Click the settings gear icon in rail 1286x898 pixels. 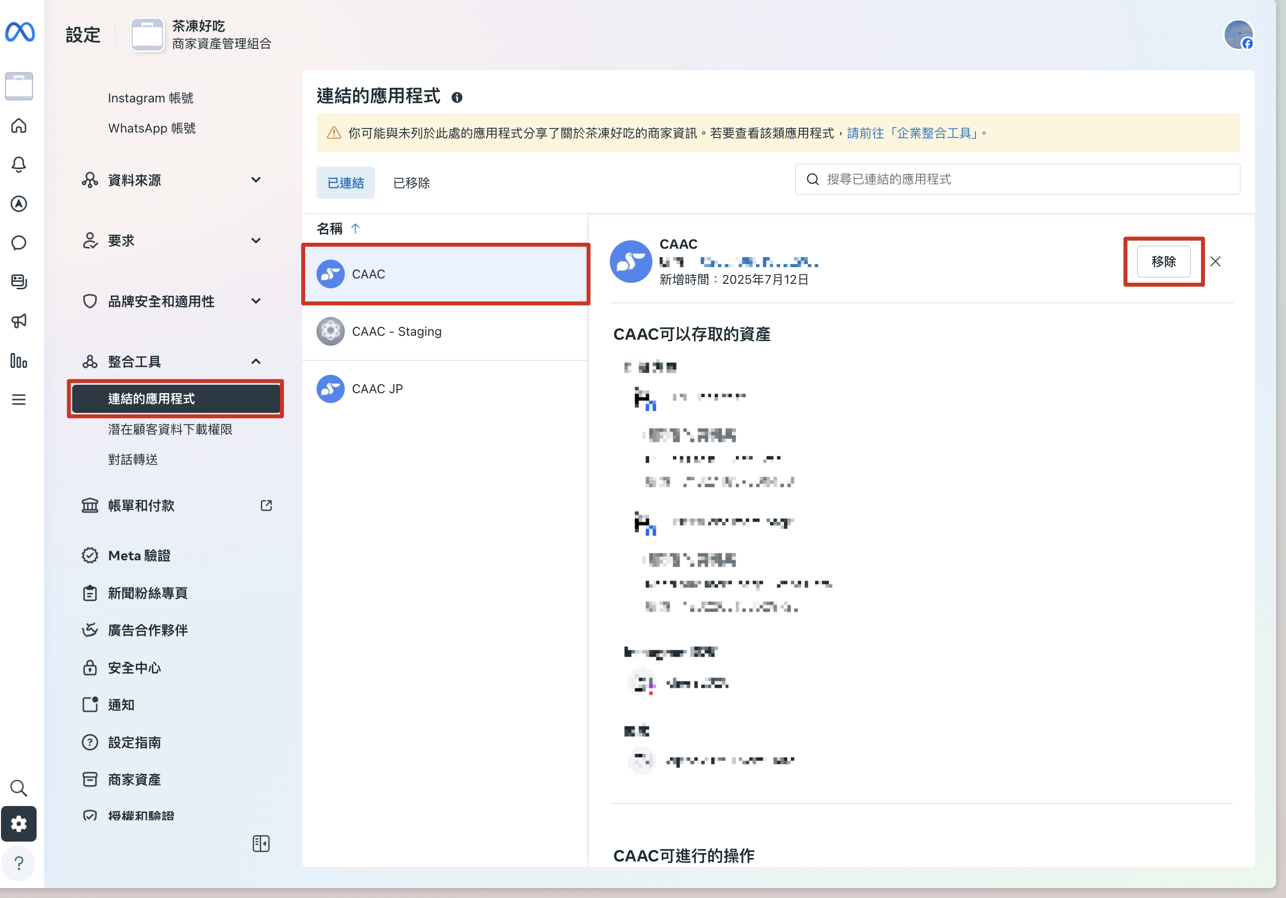19,823
